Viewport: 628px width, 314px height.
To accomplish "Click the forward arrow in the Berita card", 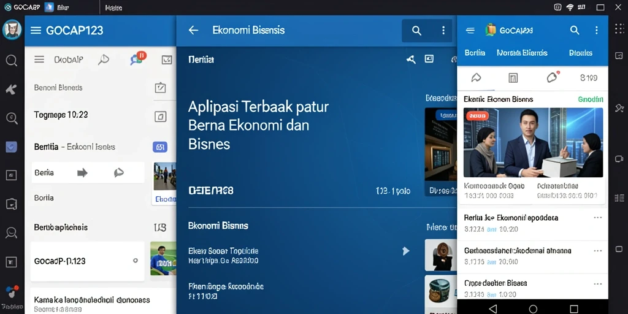I will (82, 172).
